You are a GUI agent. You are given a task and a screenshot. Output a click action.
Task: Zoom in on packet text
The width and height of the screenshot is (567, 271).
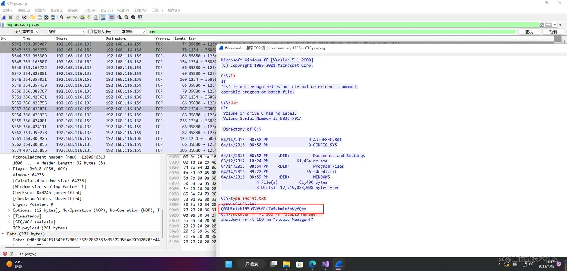(120, 17)
